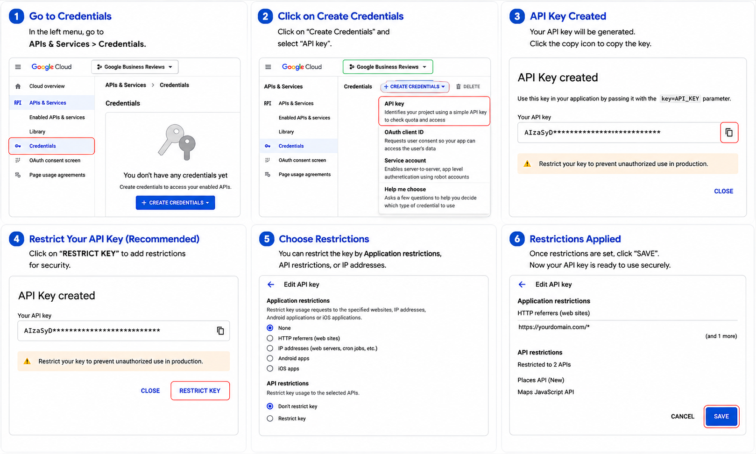756x454 pixels.
Task: Click the blue SAVE button
Action: point(721,417)
